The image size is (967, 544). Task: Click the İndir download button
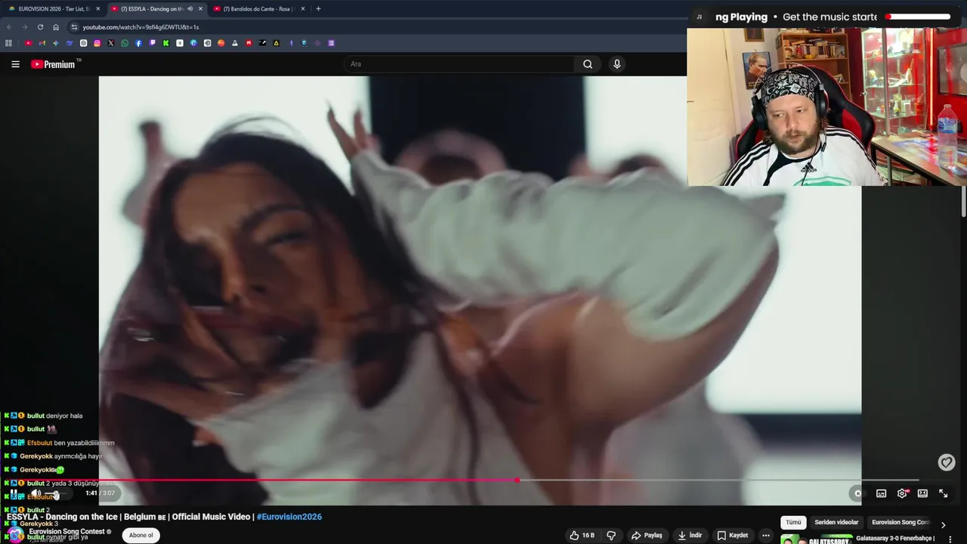689,536
